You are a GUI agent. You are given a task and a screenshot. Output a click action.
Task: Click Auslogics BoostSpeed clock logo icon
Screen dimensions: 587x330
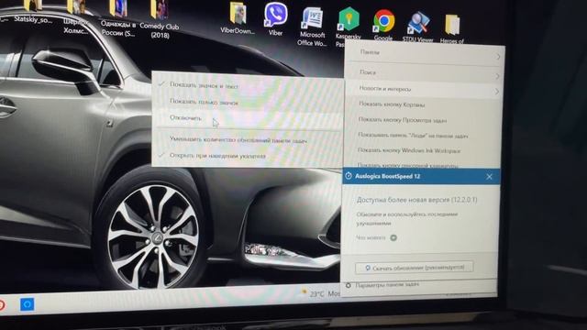click(x=349, y=176)
